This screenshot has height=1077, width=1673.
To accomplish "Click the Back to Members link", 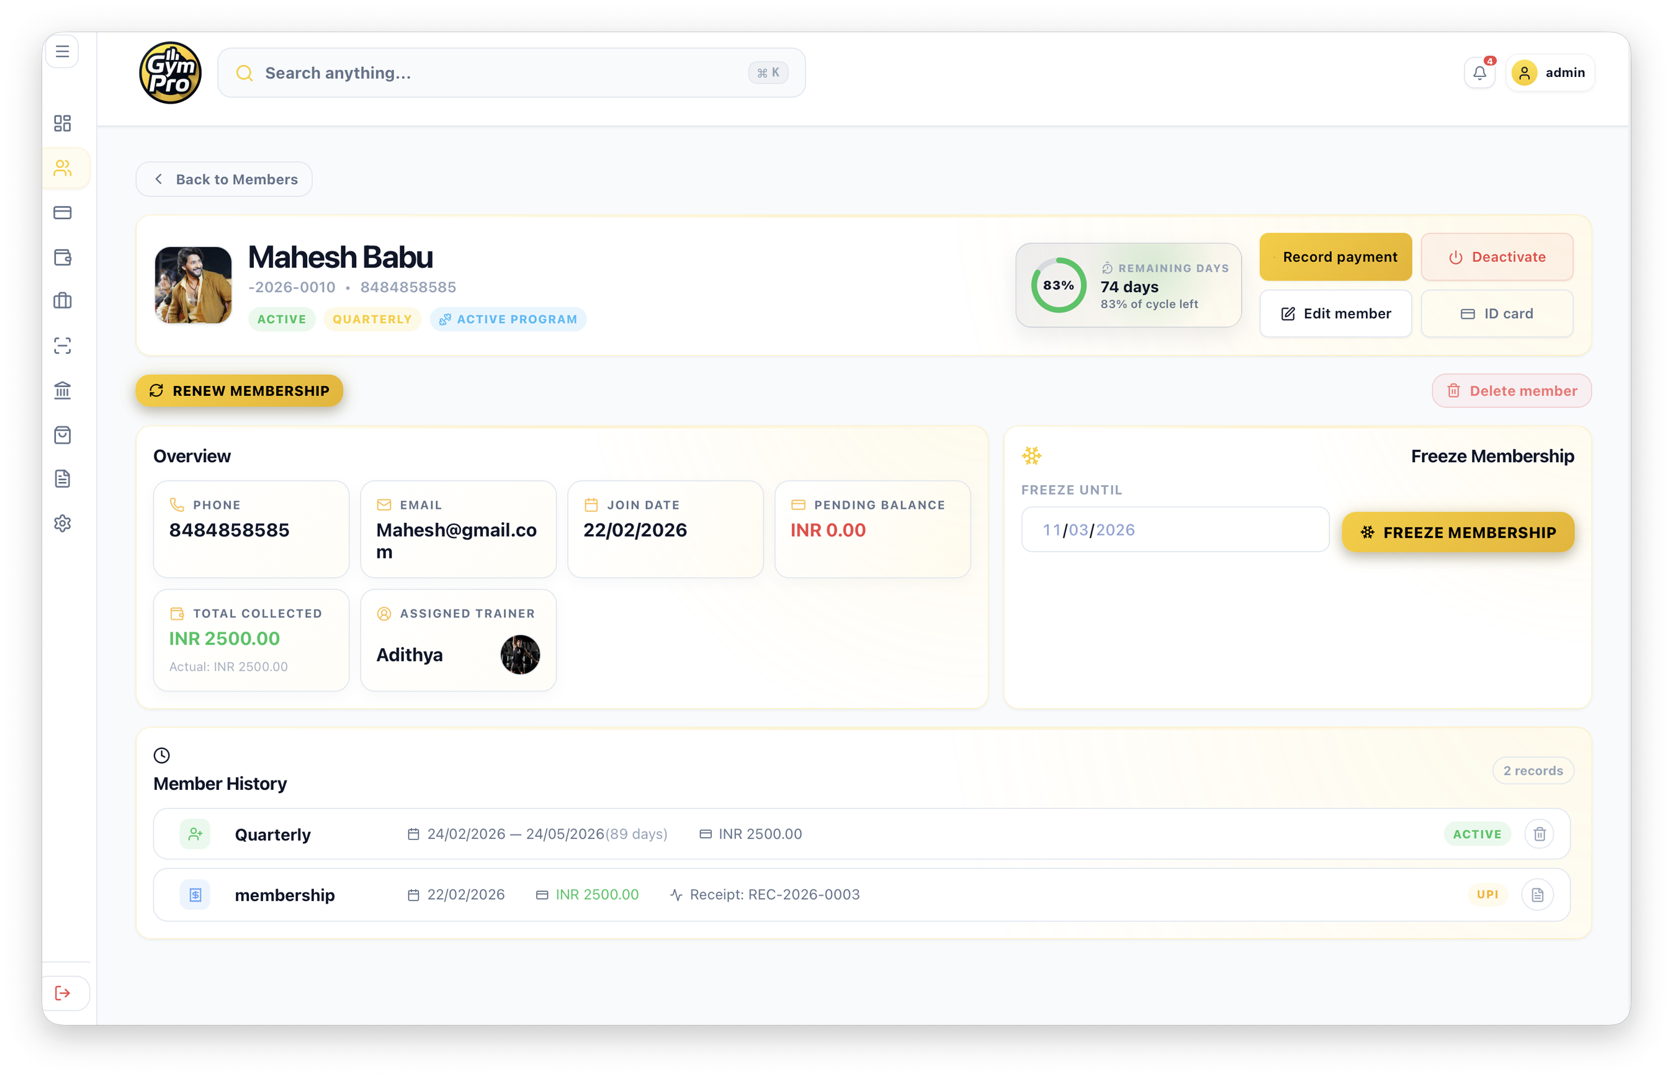I will pos(224,179).
